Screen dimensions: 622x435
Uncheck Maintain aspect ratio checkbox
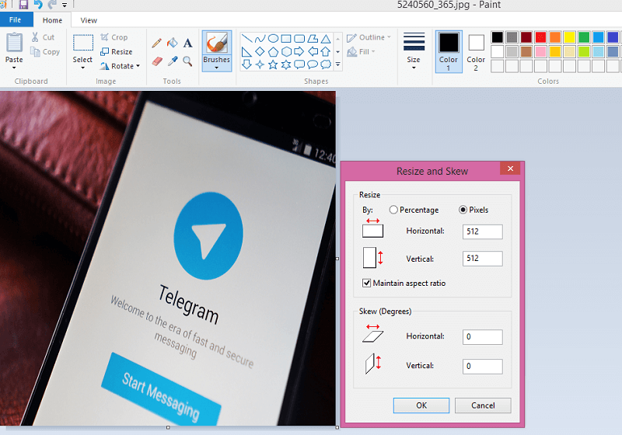pos(366,283)
